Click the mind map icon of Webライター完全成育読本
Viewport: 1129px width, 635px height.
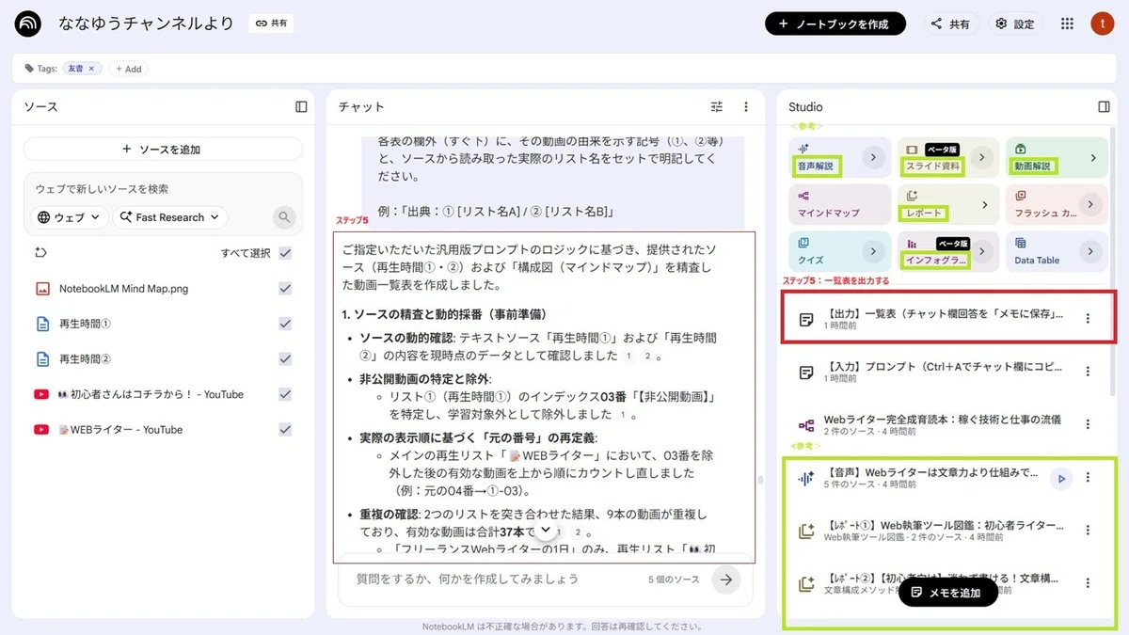(805, 425)
